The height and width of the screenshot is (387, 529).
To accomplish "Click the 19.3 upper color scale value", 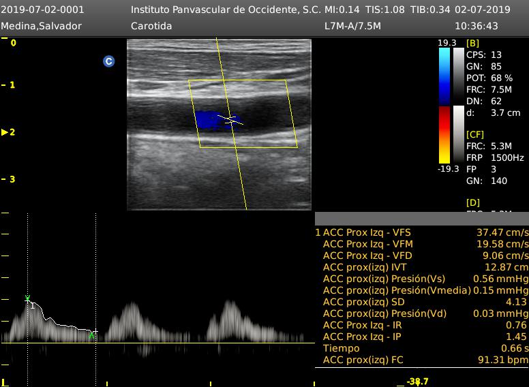I will tap(447, 43).
